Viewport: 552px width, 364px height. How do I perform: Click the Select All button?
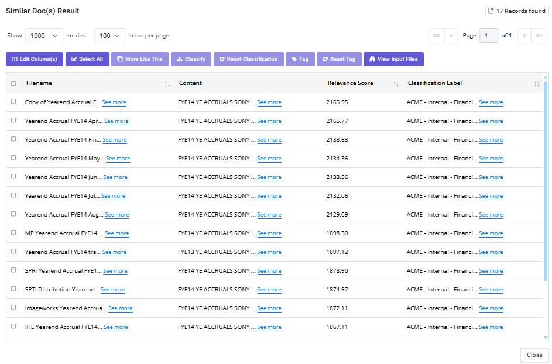pos(87,59)
